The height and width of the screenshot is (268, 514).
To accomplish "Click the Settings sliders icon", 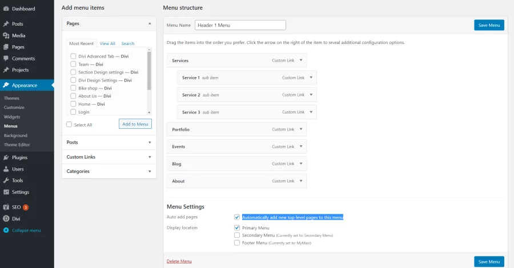I will 6,192.
